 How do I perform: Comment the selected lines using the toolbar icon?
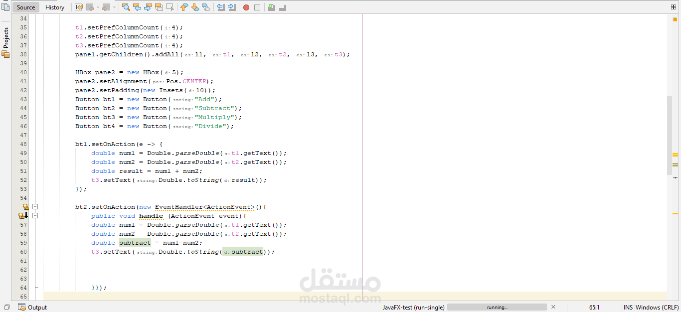pos(272,7)
